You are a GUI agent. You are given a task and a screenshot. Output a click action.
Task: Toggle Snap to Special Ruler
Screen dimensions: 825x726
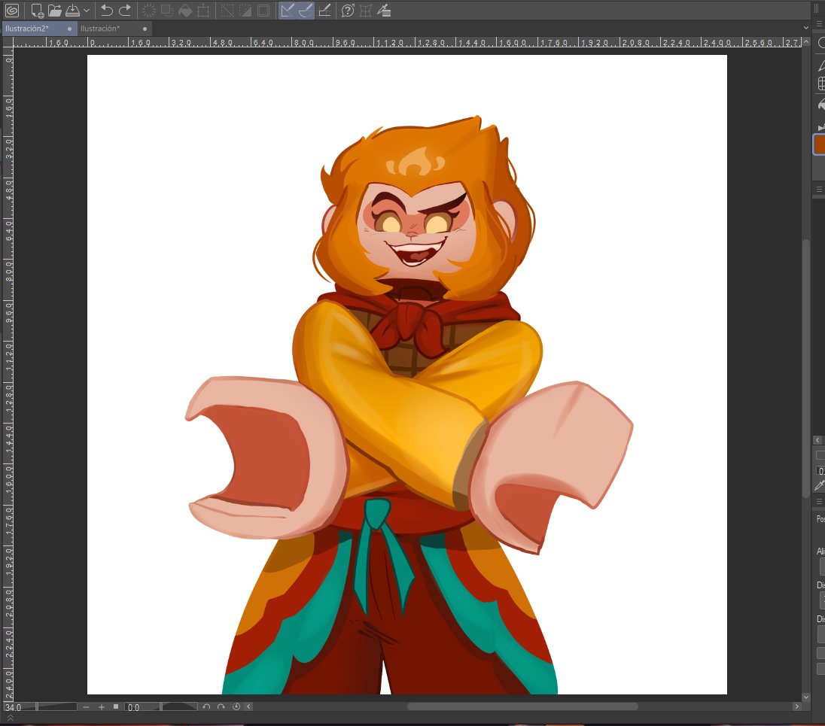tap(306, 10)
